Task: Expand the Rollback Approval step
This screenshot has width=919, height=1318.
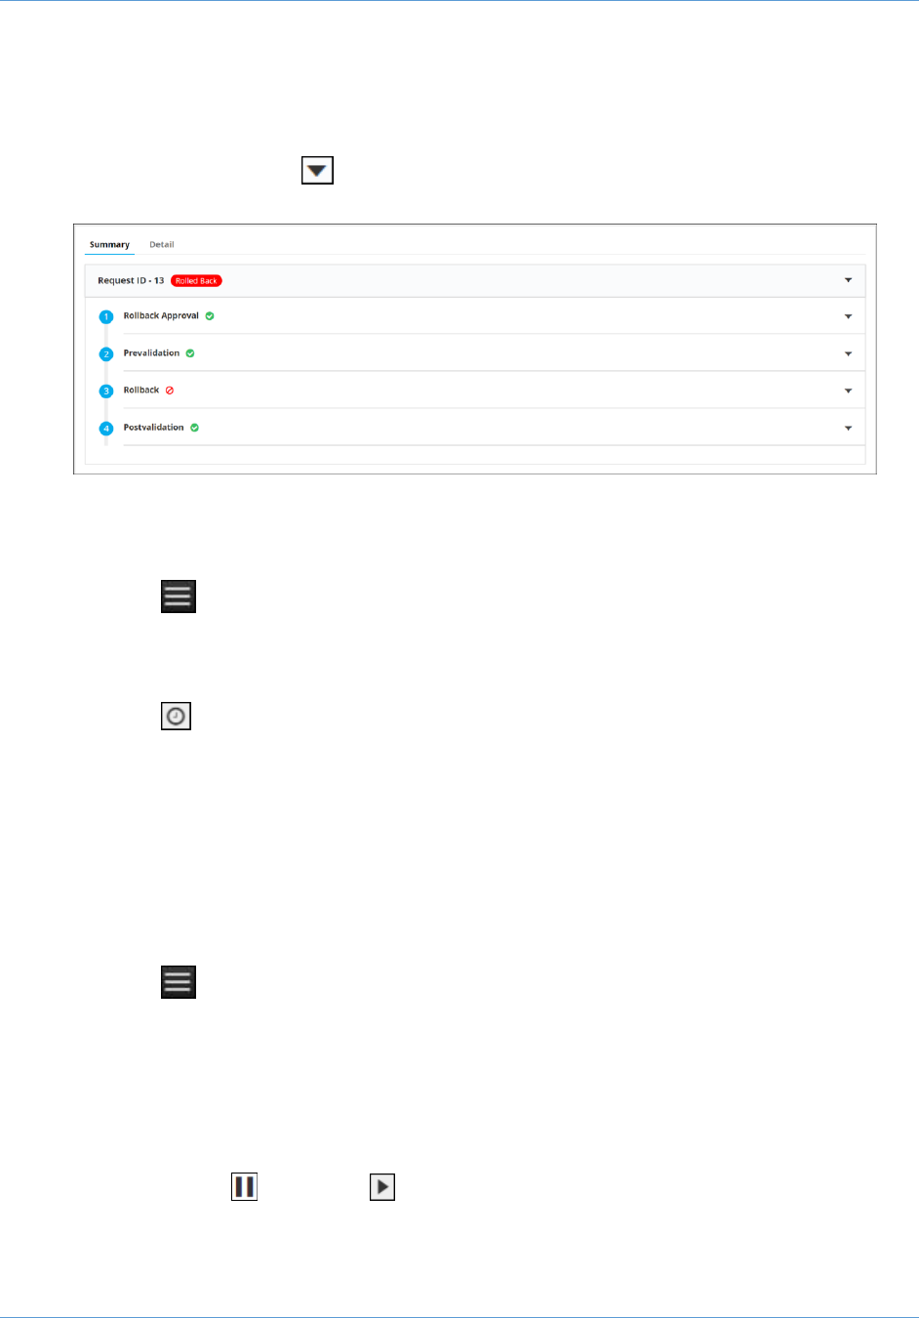Action: (848, 316)
